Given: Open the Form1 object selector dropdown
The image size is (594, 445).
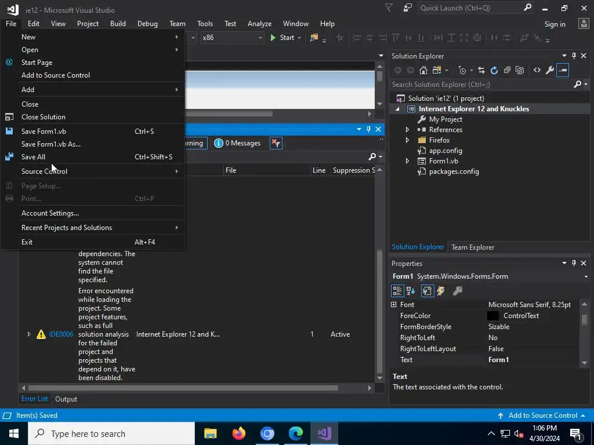Looking at the screenshot, I should click(586, 276).
